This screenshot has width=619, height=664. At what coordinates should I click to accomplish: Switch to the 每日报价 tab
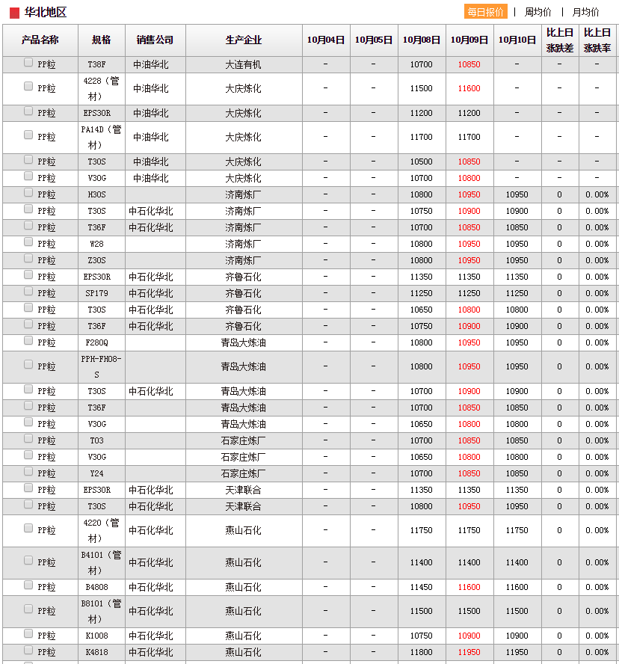(486, 12)
